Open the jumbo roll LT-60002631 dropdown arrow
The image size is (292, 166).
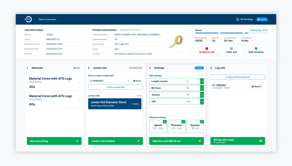[127, 81]
